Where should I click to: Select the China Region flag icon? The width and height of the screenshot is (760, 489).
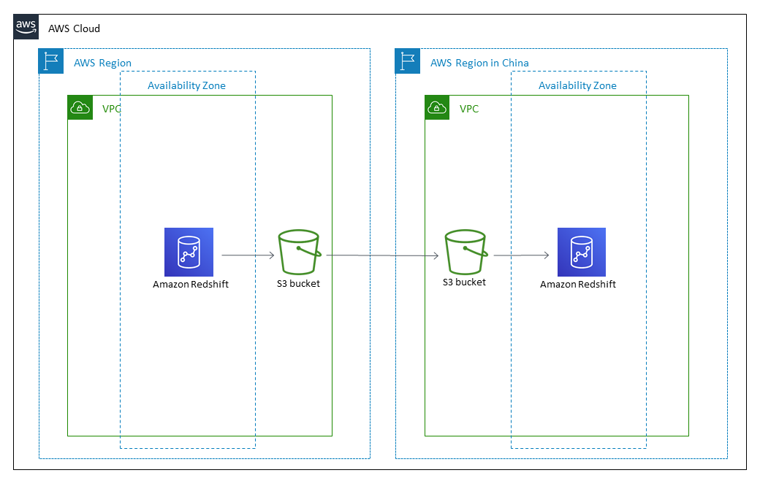pyautogui.click(x=408, y=61)
